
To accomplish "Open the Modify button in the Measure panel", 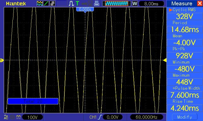I will 185,117.
